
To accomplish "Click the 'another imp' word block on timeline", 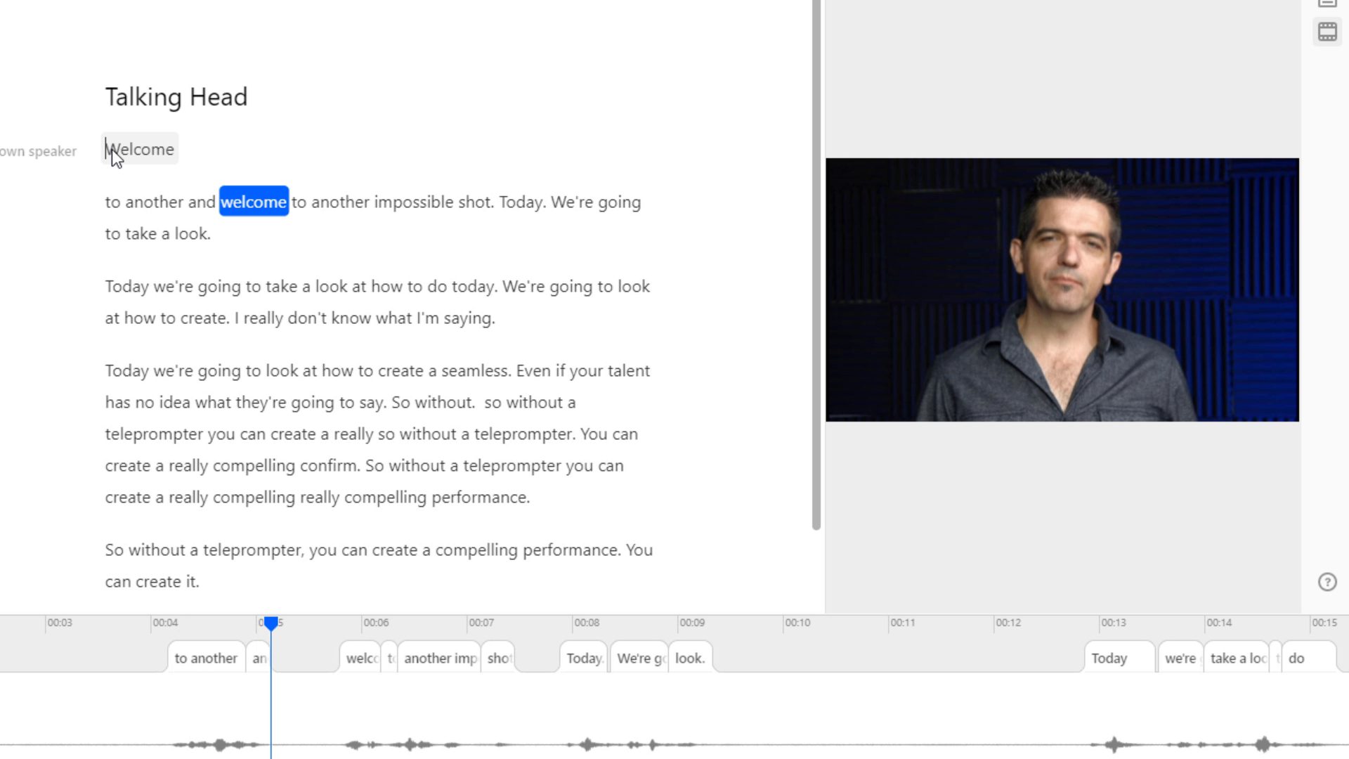I will (441, 658).
